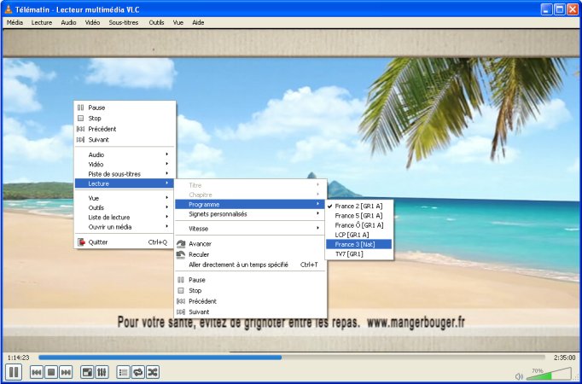Click the previous track button in bottom toolbar
This screenshot has height=384, width=582.
[x=37, y=372]
